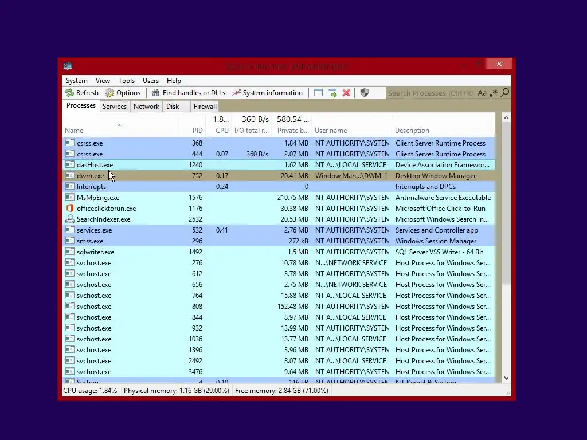This screenshot has height=440, width=587.
Task: Click CPU usage 1.84% status entry
Action: 90,391
